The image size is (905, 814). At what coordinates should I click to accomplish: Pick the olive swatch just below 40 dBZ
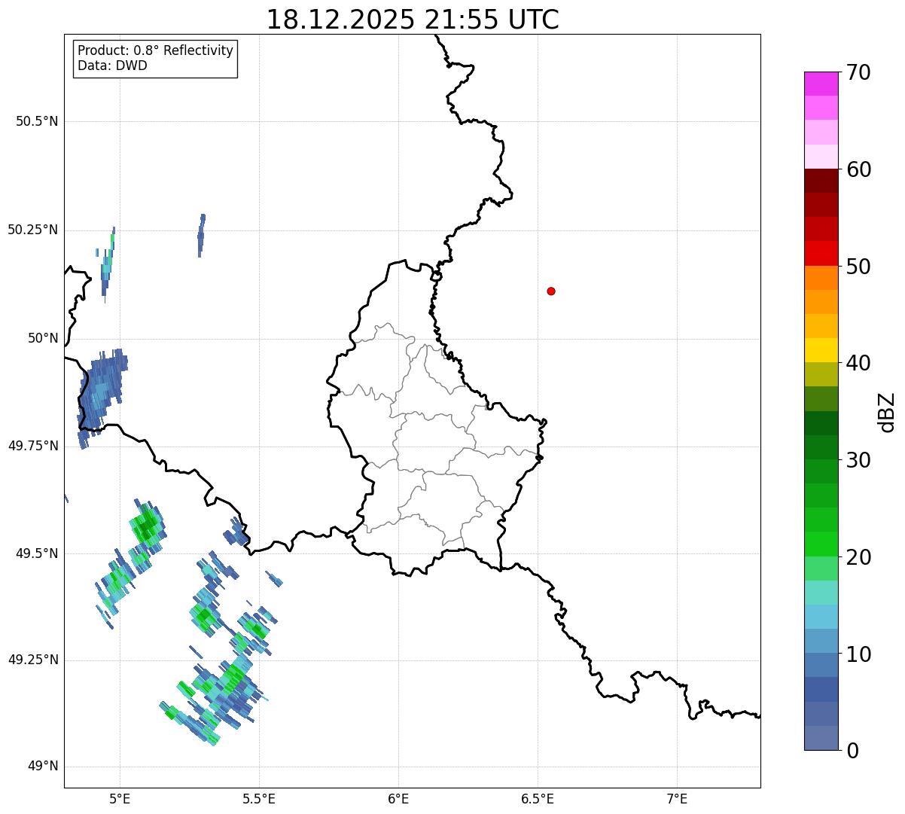coord(821,374)
